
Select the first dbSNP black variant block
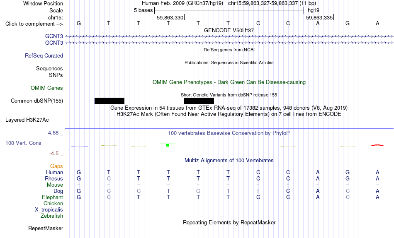coord(109,101)
